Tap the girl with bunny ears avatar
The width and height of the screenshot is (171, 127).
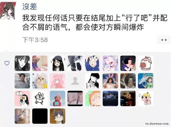click(x=110, y=81)
